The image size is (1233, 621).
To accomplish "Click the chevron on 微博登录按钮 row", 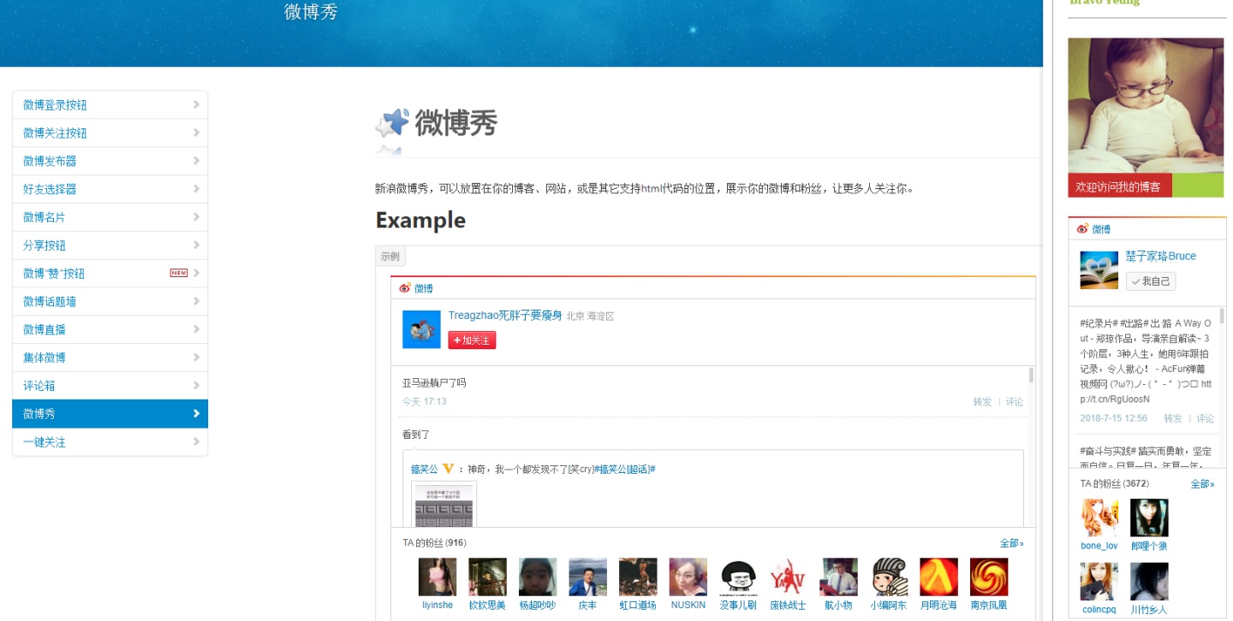I will pos(196,104).
